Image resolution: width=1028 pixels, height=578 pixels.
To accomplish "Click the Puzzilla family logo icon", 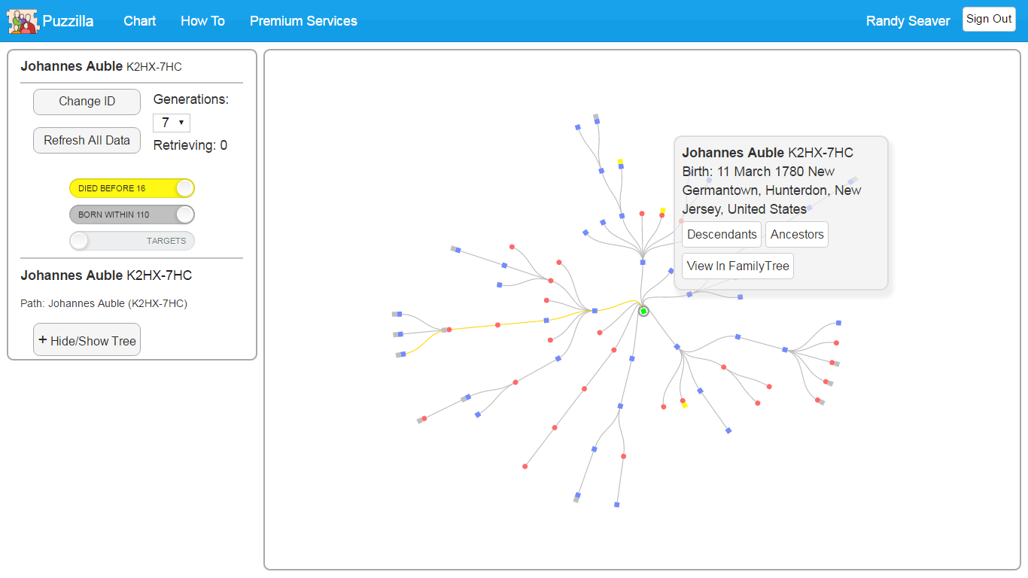I will (x=21, y=20).
